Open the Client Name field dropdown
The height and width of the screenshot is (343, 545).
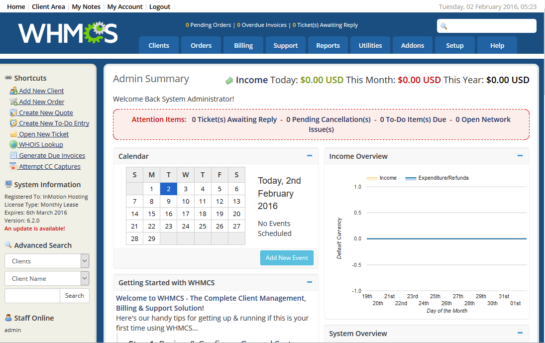(x=85, y=278)
